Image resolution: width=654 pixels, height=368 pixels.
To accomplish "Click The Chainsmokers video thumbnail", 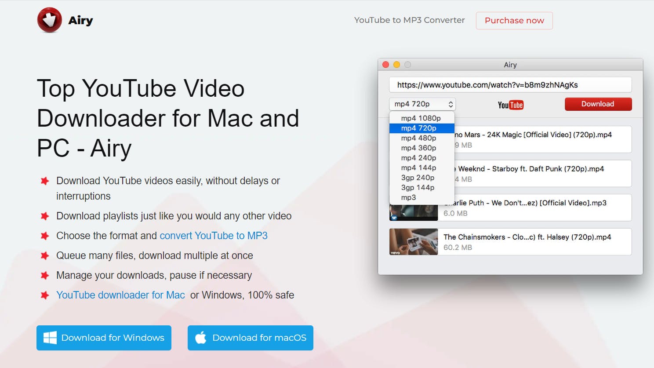I will point(414,242).
